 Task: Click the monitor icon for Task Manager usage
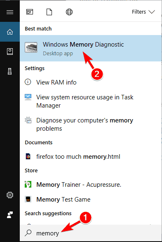tap(28, 97)
